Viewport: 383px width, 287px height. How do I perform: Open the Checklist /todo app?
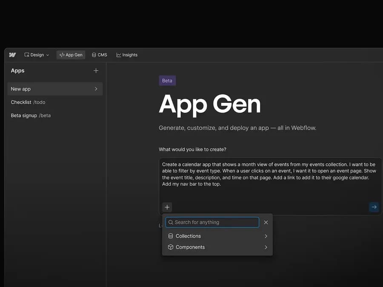(x=28, y=102)
